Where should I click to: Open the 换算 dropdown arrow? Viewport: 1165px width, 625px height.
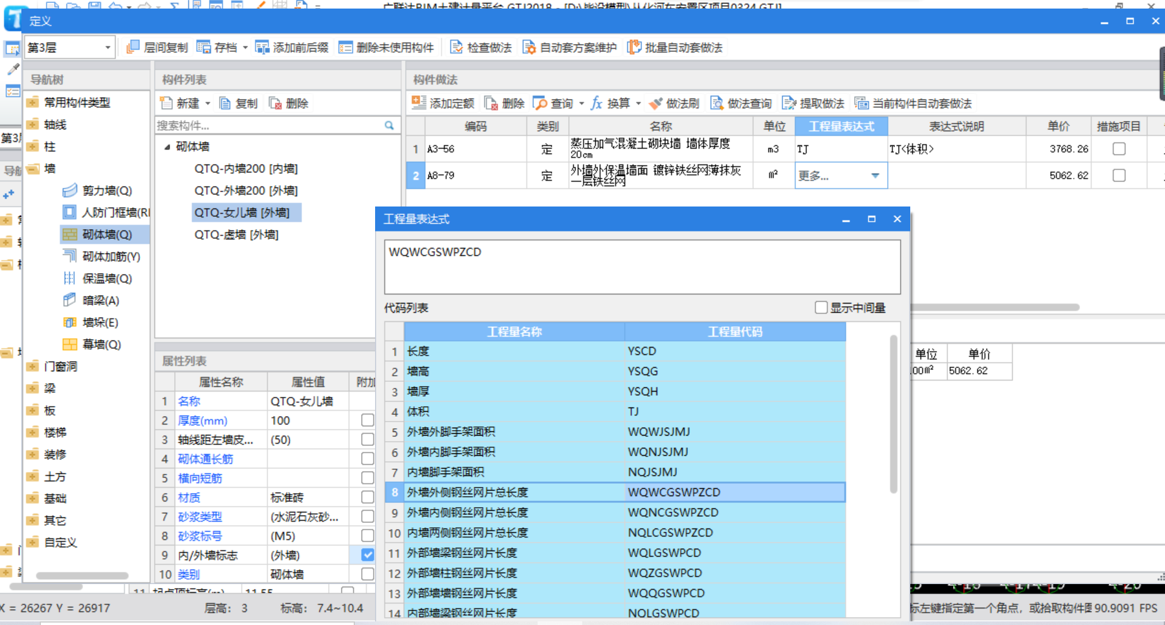[638, 103]
